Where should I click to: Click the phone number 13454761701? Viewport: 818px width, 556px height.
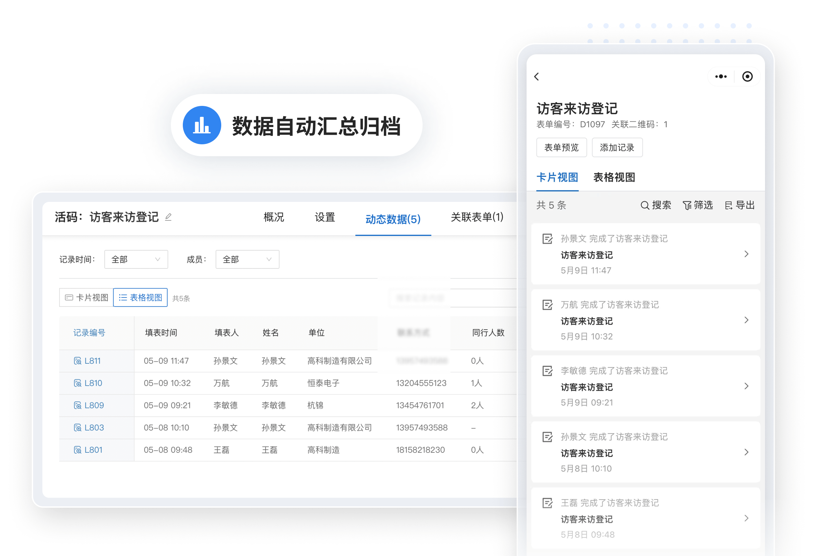pos(420,405)
